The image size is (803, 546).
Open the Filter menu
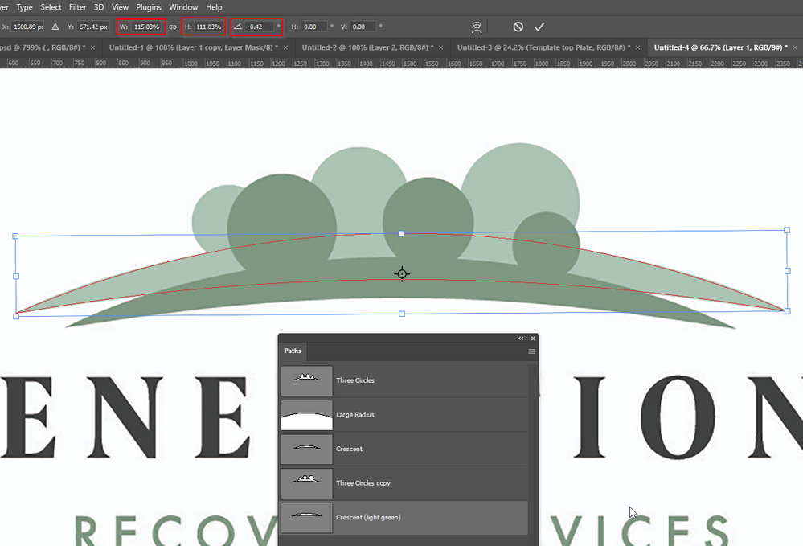78,7
